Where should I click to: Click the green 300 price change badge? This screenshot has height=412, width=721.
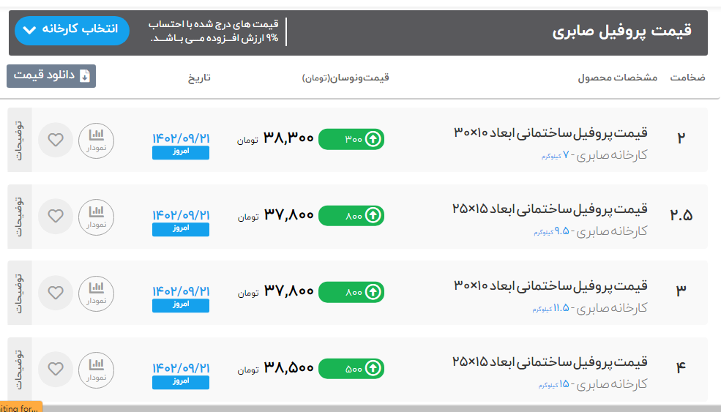coord(351,139)
